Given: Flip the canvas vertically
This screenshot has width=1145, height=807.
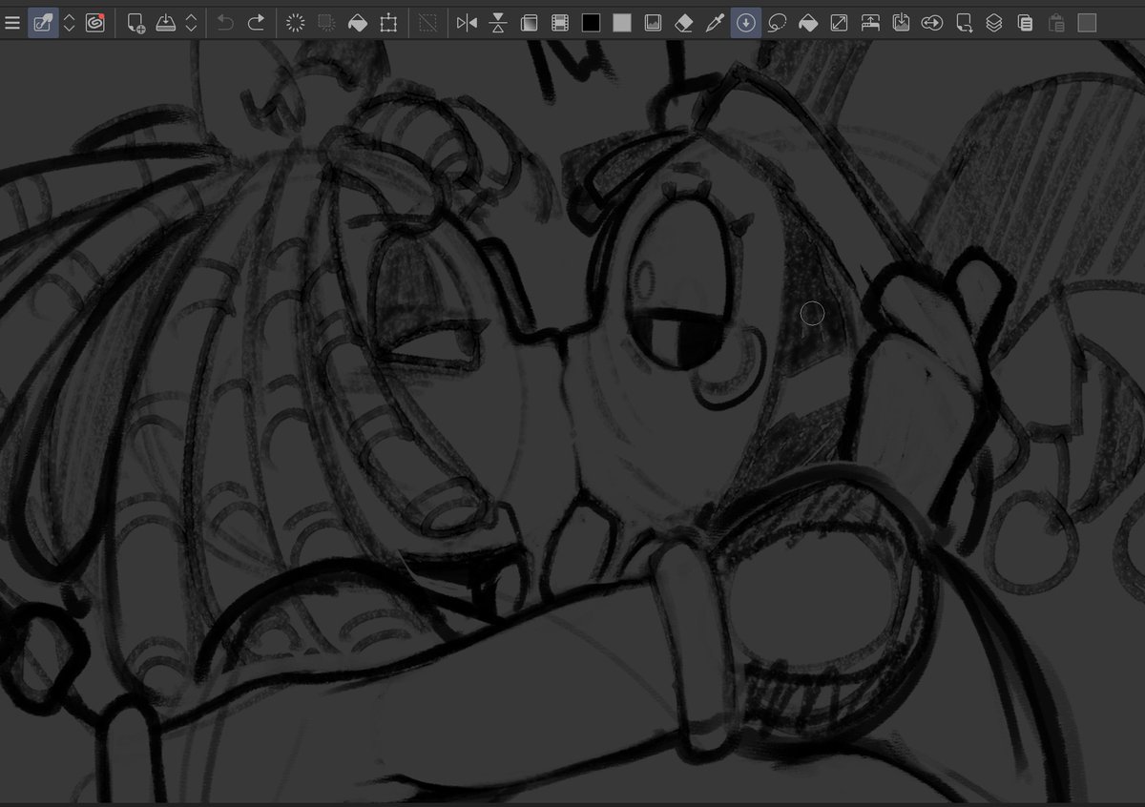Looking at the screenshot, I should tap(498, 22).
